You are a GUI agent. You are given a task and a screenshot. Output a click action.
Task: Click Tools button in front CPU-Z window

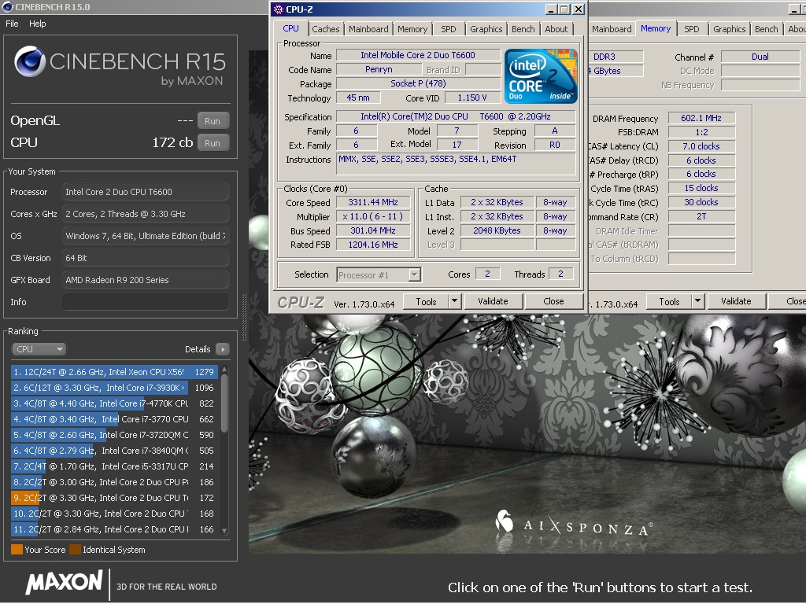426,301
